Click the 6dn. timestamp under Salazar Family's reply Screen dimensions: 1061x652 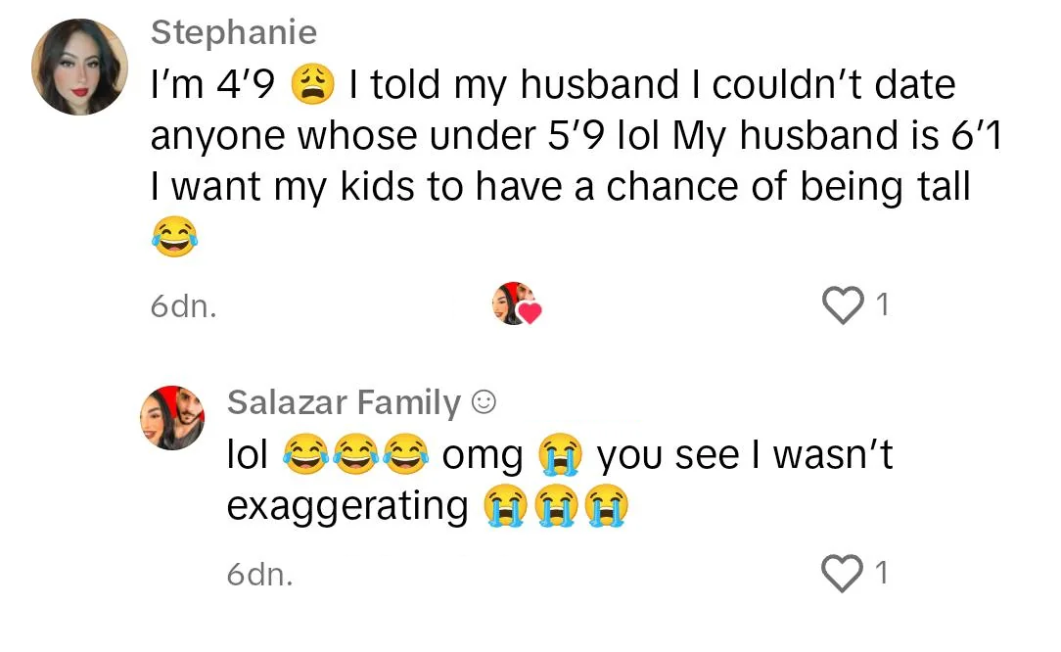[259, 574]
